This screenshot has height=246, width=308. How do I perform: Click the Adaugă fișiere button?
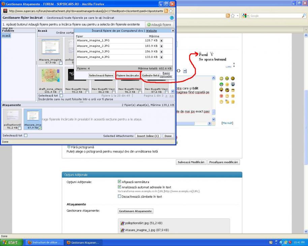(x=160, y=25)
